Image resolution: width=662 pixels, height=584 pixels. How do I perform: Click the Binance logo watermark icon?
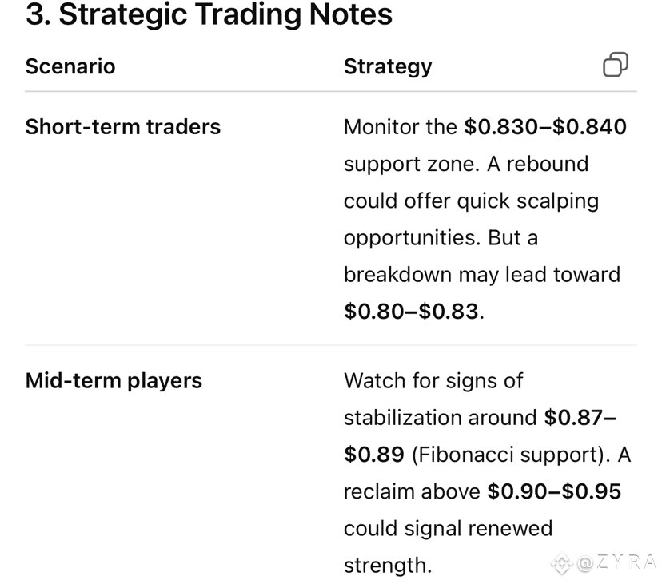[561, 563]
